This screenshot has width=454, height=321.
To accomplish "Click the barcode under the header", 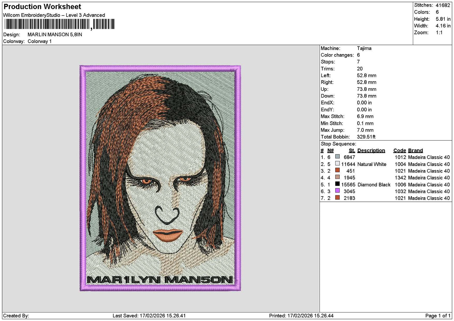I will click(x=59, y=24).
